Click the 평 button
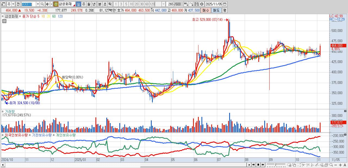Screen dimensions: 348x168 point(225,10)
